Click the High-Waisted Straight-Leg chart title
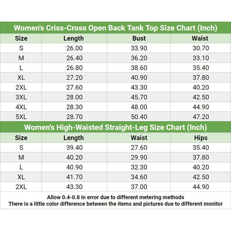The width and height of the screenshot is (231, 231). tap(115, 127)
